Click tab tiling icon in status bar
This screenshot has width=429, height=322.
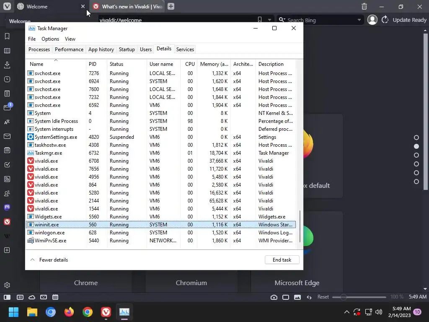coord(20,297)
